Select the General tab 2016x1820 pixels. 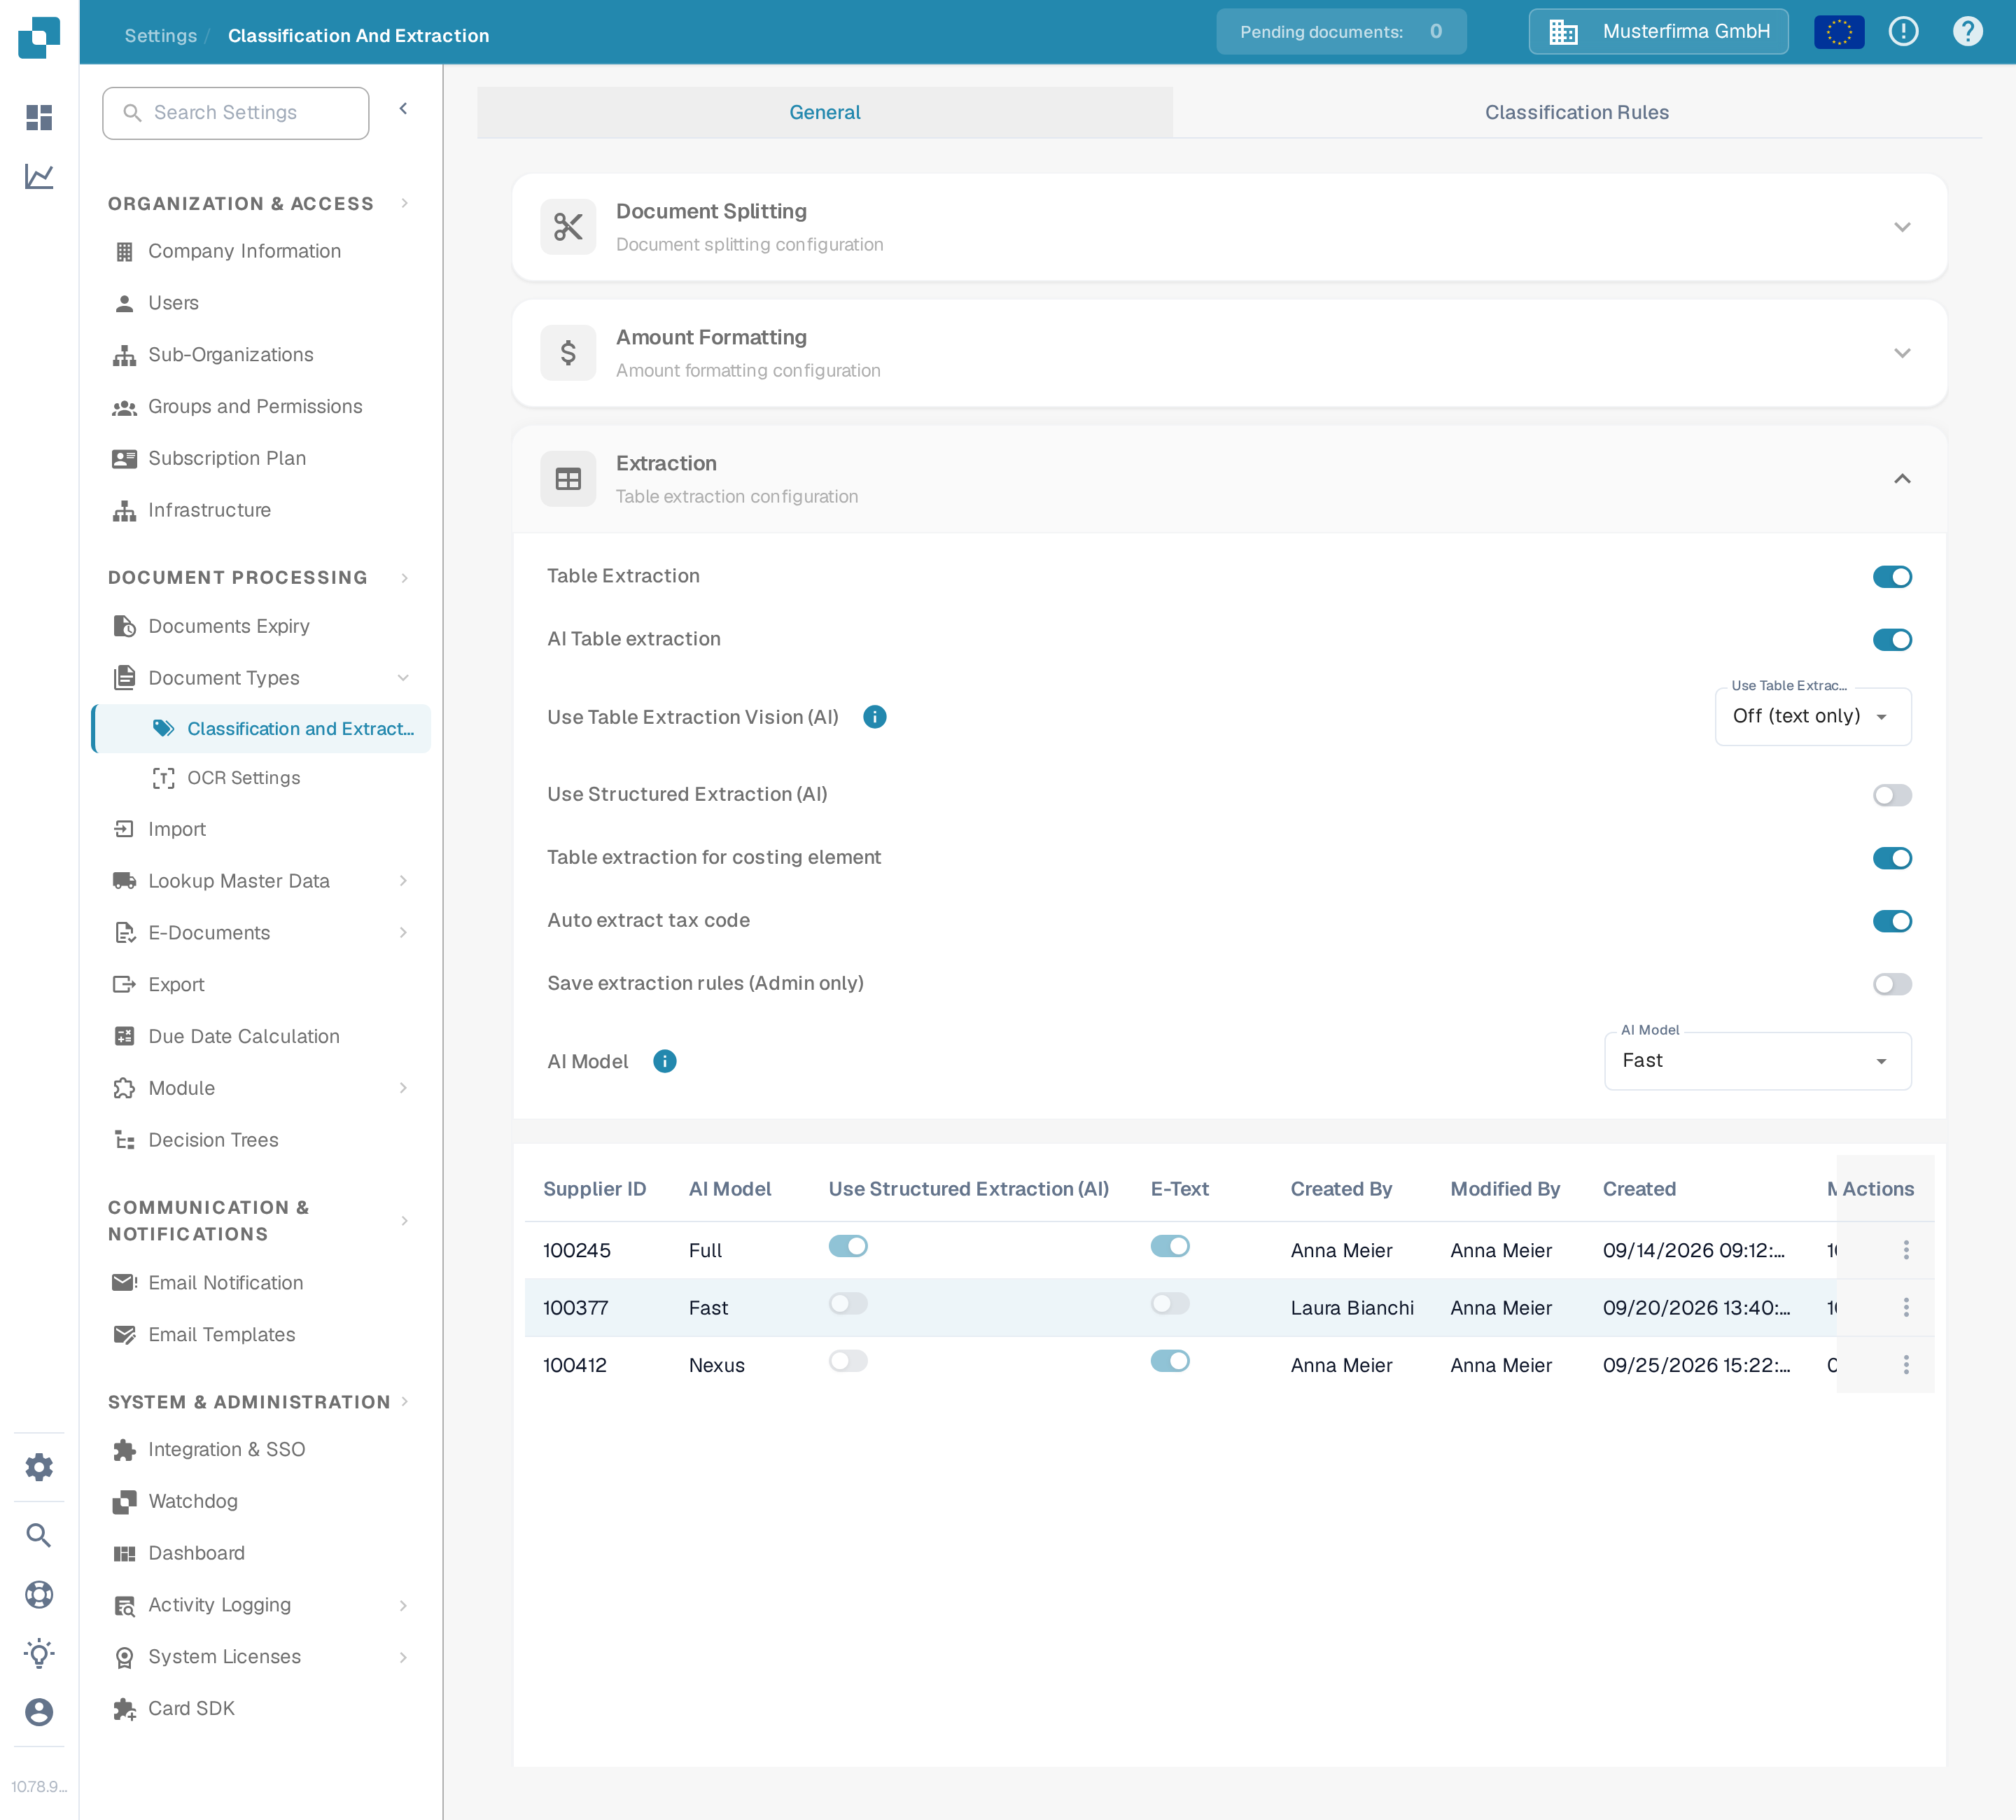824,112
